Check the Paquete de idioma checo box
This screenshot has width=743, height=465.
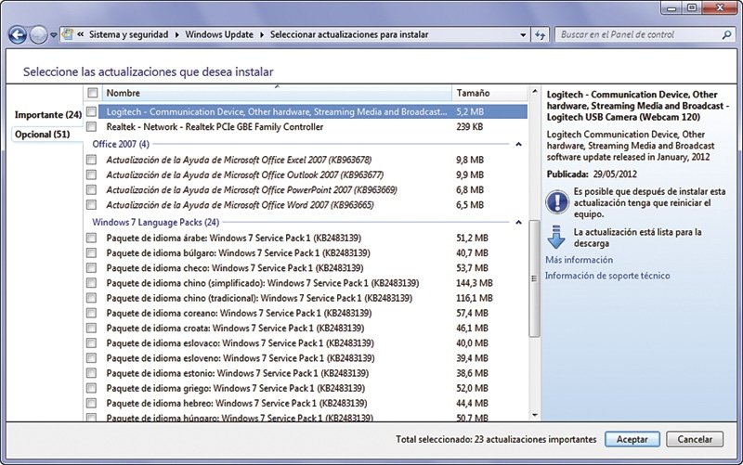[91, 268]
